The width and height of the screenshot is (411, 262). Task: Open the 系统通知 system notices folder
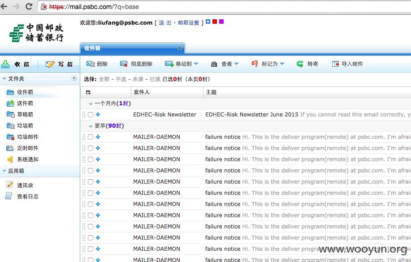(x=22, y=159)
